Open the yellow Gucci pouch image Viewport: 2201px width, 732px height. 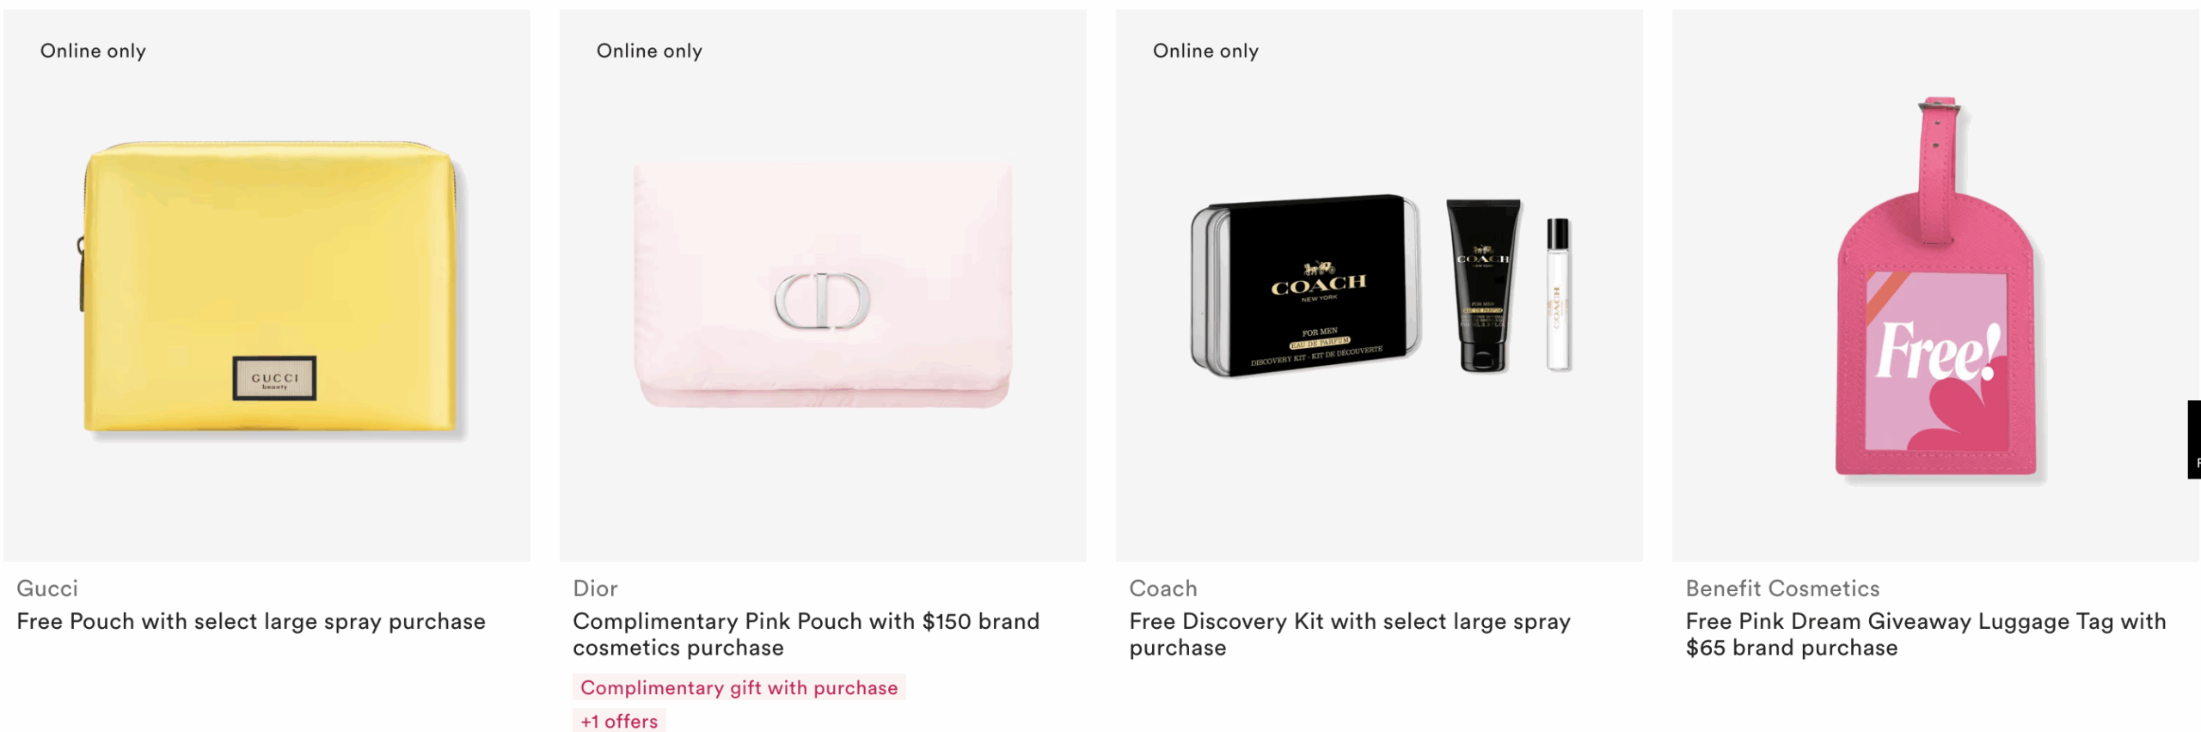(x=267, y=286)
